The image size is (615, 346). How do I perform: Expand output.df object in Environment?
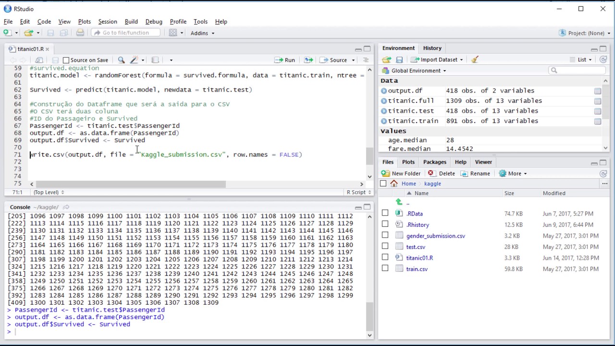point(384,91)
